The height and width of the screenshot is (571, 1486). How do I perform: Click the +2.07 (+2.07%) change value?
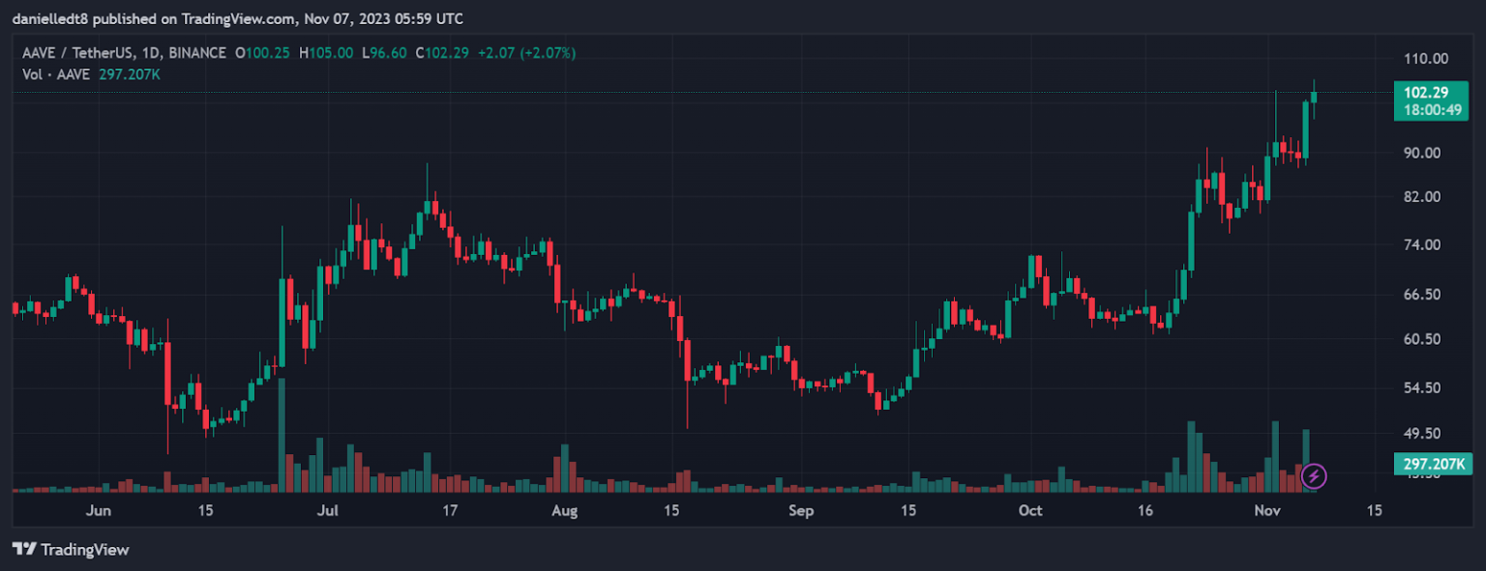pos(522,52)
